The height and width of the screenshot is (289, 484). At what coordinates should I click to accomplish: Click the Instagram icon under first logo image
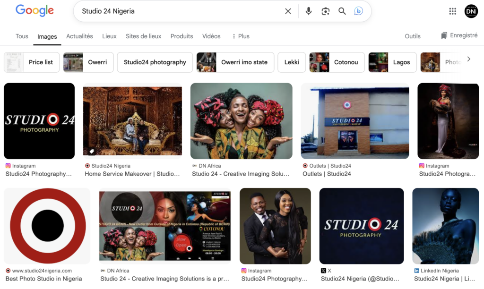(8, 166)
